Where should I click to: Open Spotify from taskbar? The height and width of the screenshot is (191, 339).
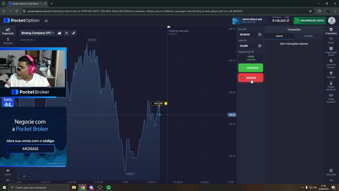click(x=108, y=188)
